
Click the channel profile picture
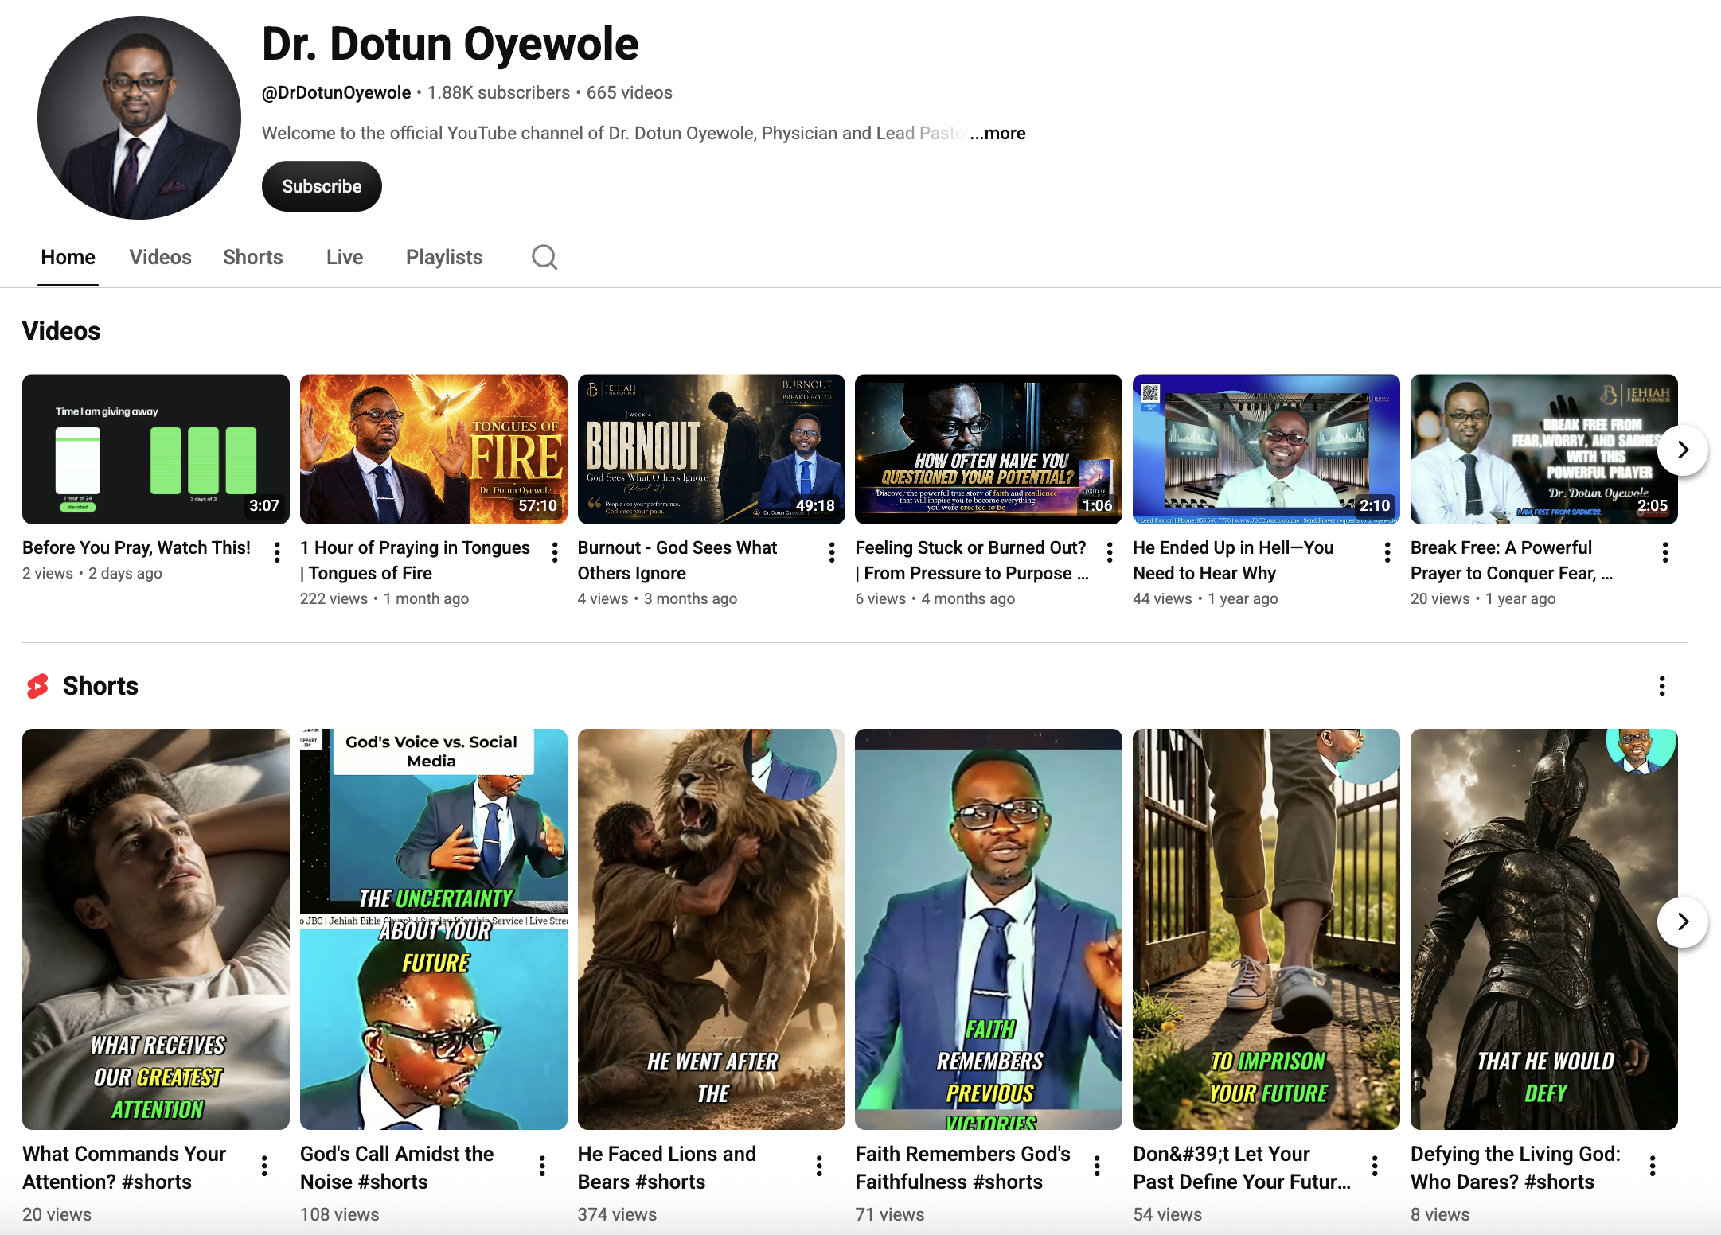click(x=139, y=118)
